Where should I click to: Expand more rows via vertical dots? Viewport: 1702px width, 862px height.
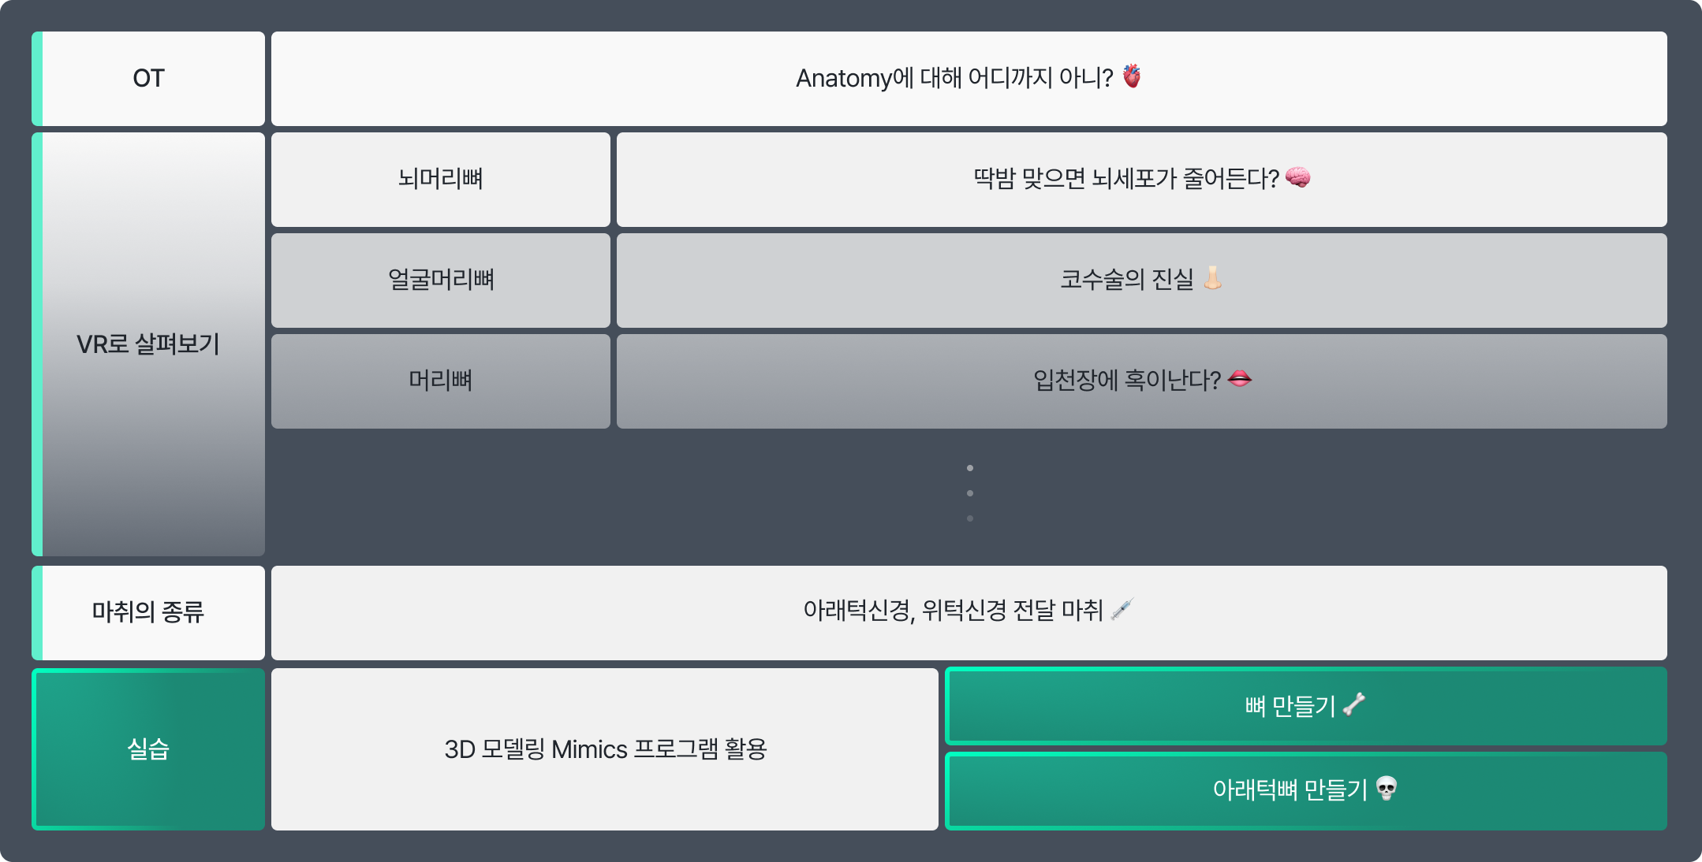[970, 493]
